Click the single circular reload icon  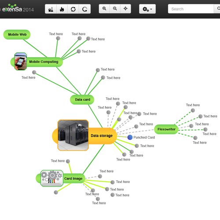[x=85, y=9]
